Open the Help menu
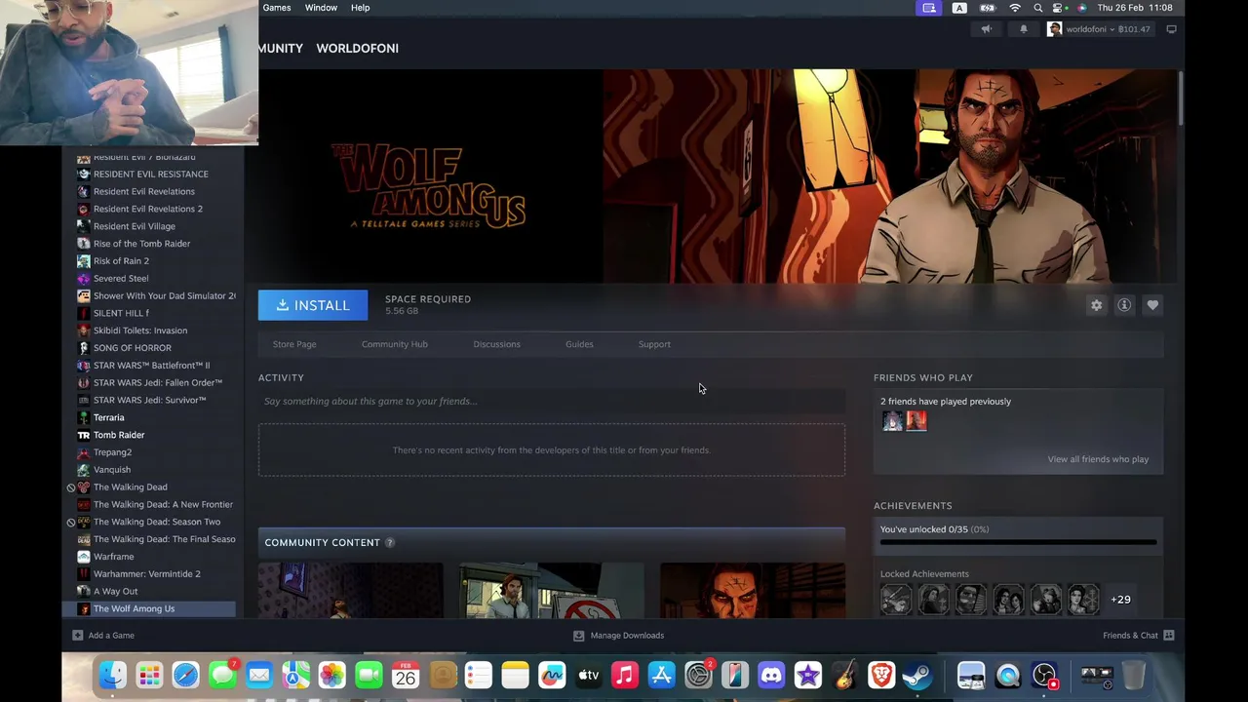This screenshot has width=1248, height=702. 360,8
